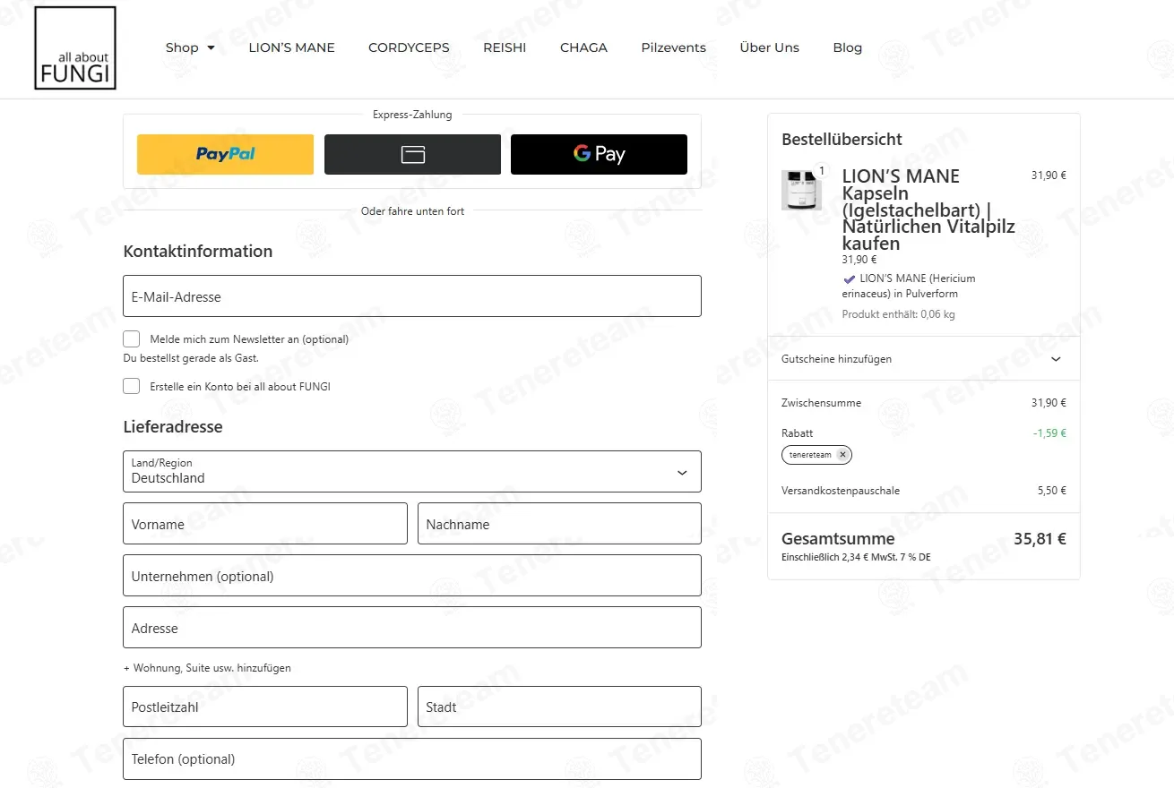Click the MwSt. 7 % DE tax note

pos(856,557)
